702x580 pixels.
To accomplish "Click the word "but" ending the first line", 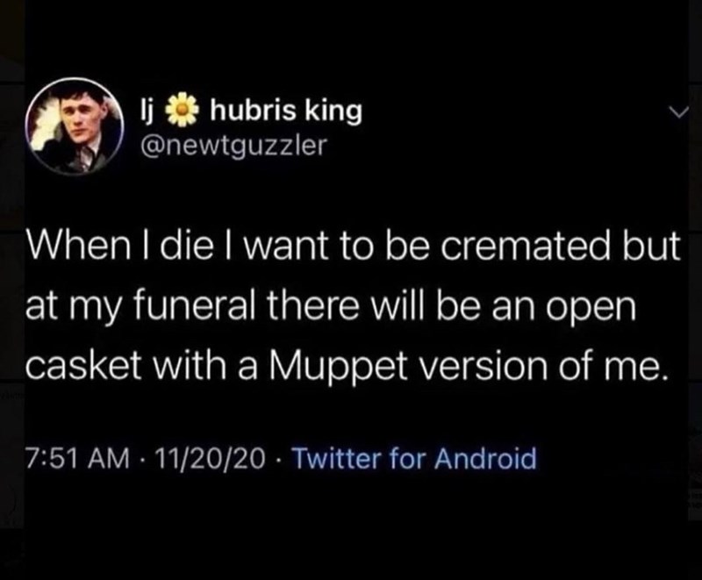I will pyautogui.click(x=654, y=247).
